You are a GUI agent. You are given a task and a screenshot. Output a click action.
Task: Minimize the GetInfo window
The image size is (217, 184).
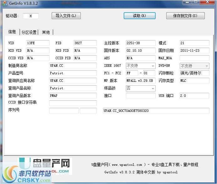187,2
